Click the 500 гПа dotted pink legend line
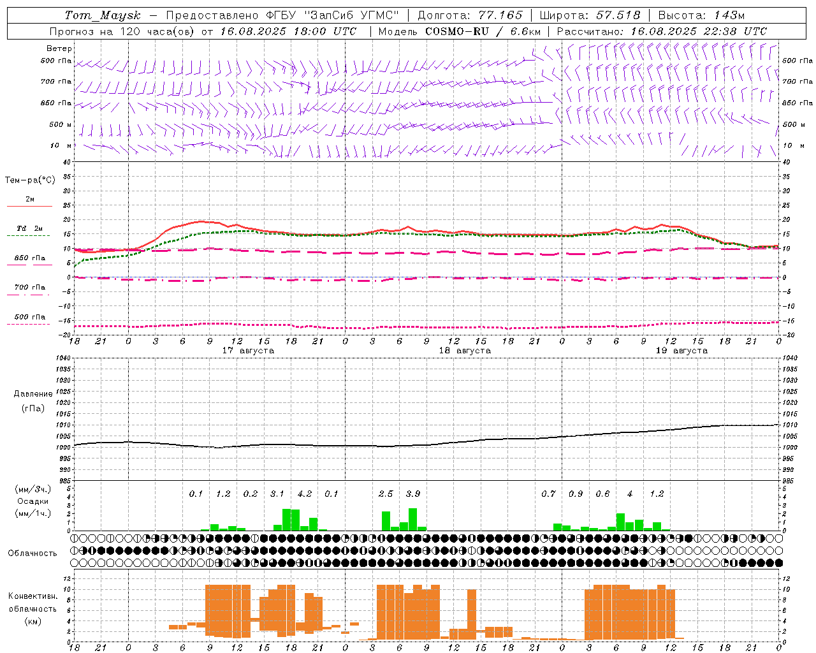Screen dimensions: 816x653 coord(28,324)
